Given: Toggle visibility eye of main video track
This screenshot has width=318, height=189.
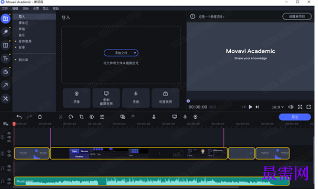Looking at the screenshot, I should coord(9,152).
